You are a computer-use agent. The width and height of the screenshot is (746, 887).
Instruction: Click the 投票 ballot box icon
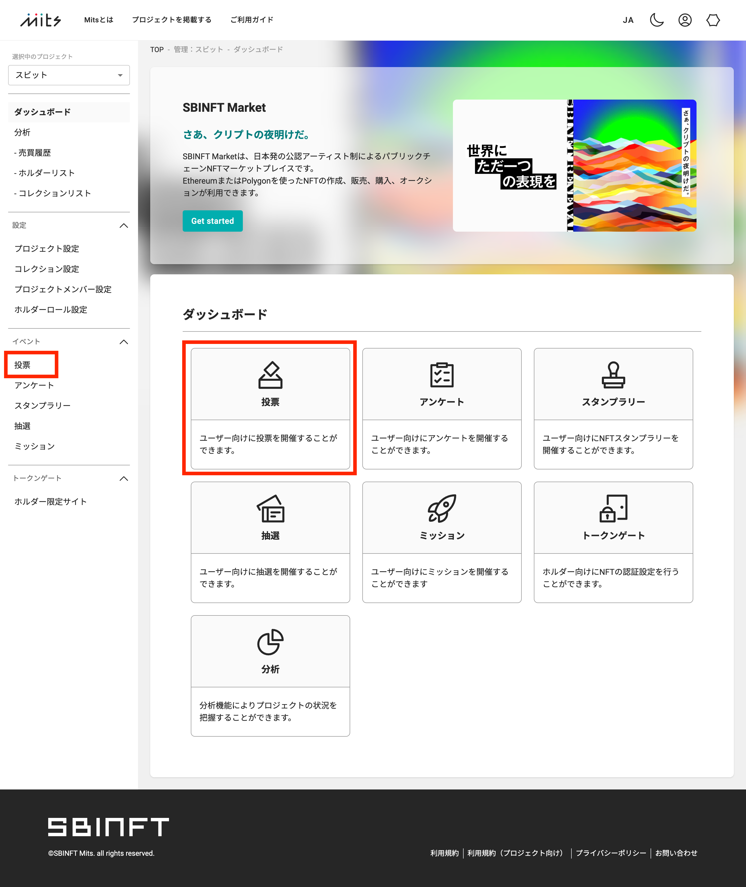[x=270, y=375]
